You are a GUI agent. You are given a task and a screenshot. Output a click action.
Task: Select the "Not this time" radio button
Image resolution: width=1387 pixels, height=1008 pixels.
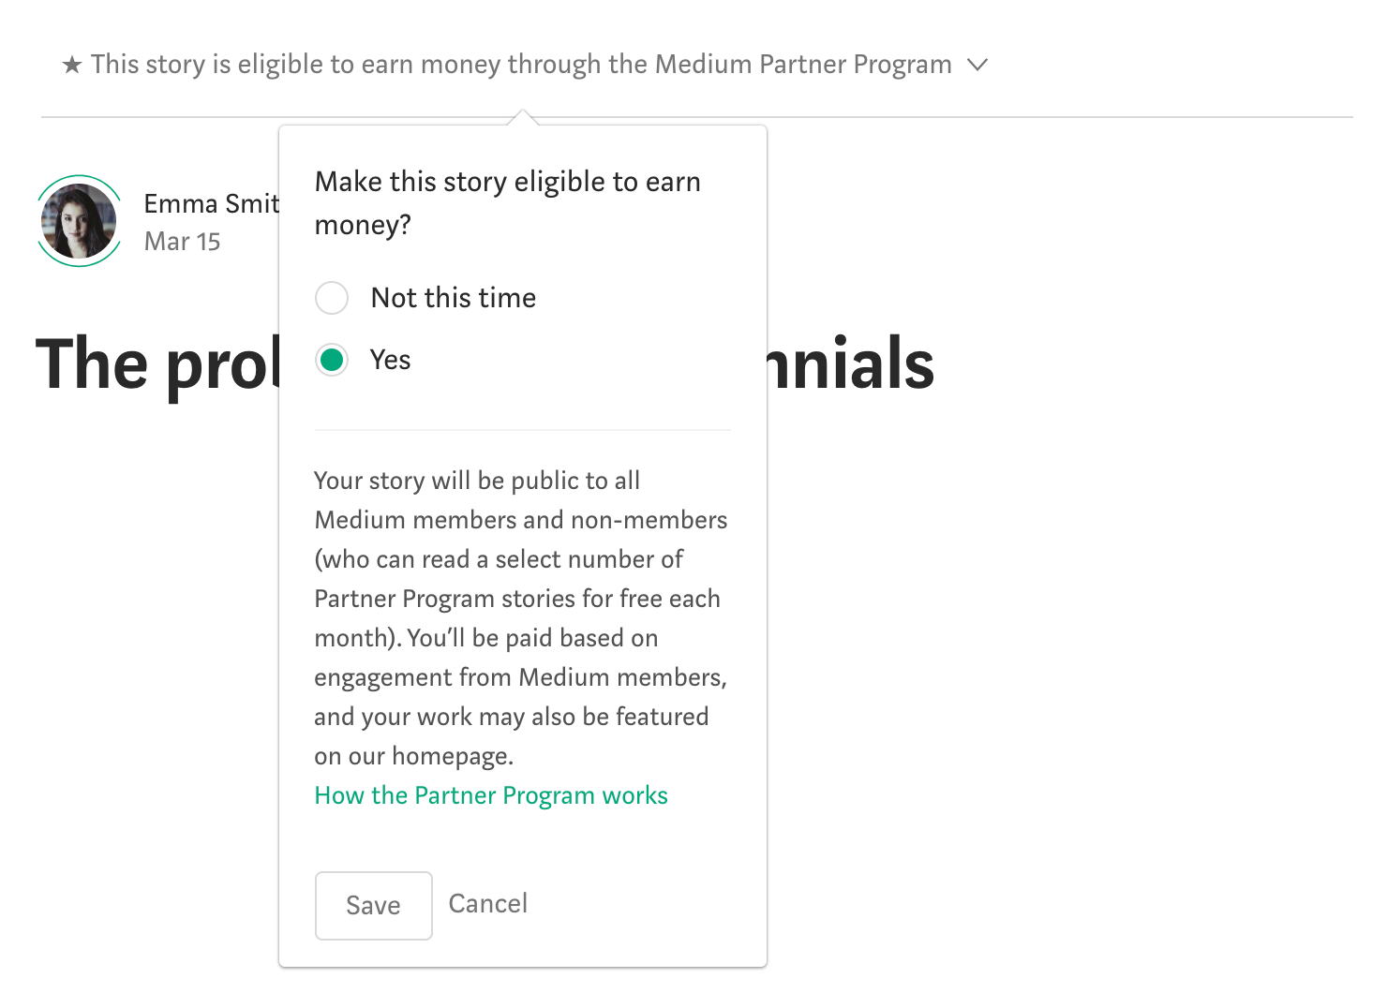[332, 298]
